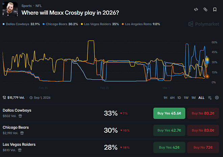Switch chart to 1D range
This screenshot has height=157, width=223.
point(179,98)
